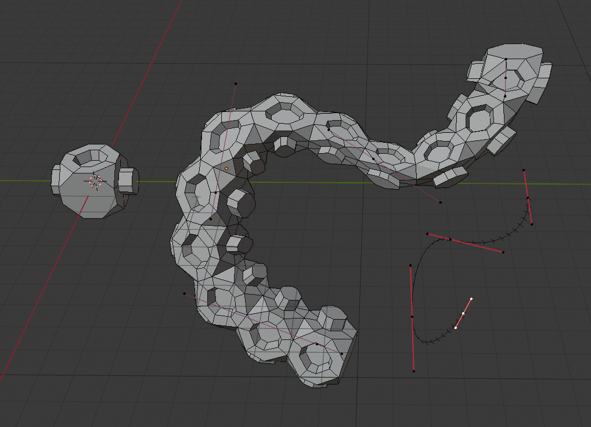Click the left endpoint of the near-horizontal red handle
This screenshot has height=427, width=591.
[427, 234]
